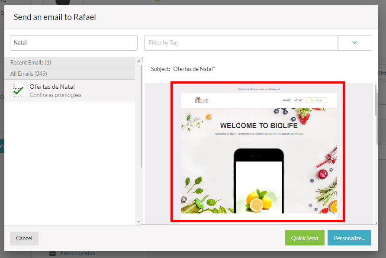This screenshot has width=386, height=258.
Task: Open the Inov Etiquetas link in the background page
Action: coord(77,253)
